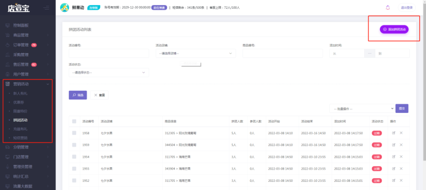Check the box for activity 1952
Image resolution: width=426 pixels, height=190 pixels.
[74, 180]
